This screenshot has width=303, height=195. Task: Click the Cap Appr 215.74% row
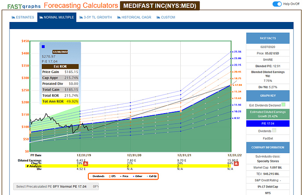[x=60, y=78]
